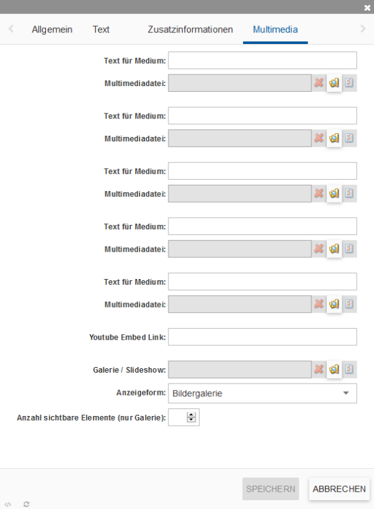Clear the third Multimediadatei with red X

tap(318, 193)
